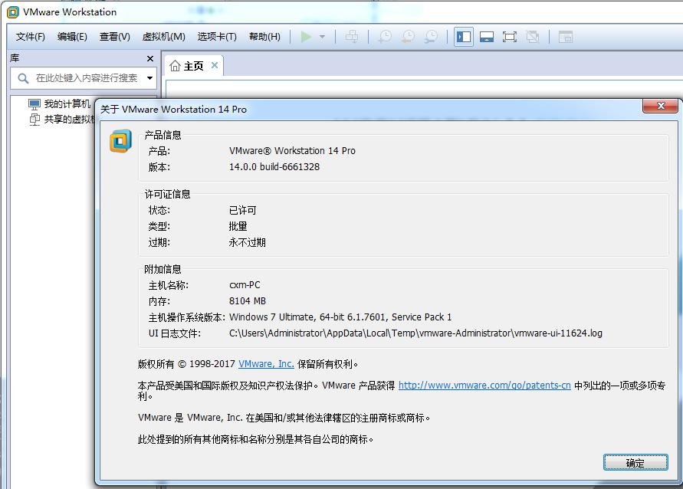Click the license type value 批量
This screenshot has height=489, width=683.
point(238,226)
